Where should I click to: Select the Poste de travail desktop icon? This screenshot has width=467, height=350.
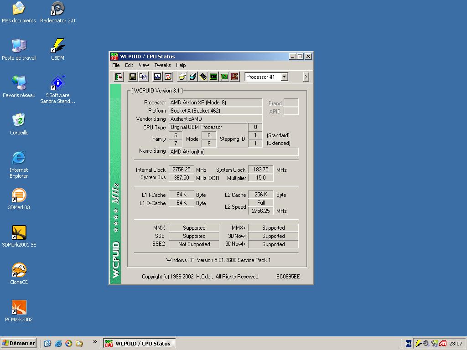click(x=19, y=50)
